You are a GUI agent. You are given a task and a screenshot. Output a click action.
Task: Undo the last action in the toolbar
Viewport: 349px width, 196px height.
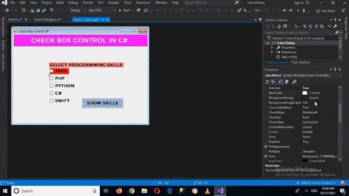51,10
